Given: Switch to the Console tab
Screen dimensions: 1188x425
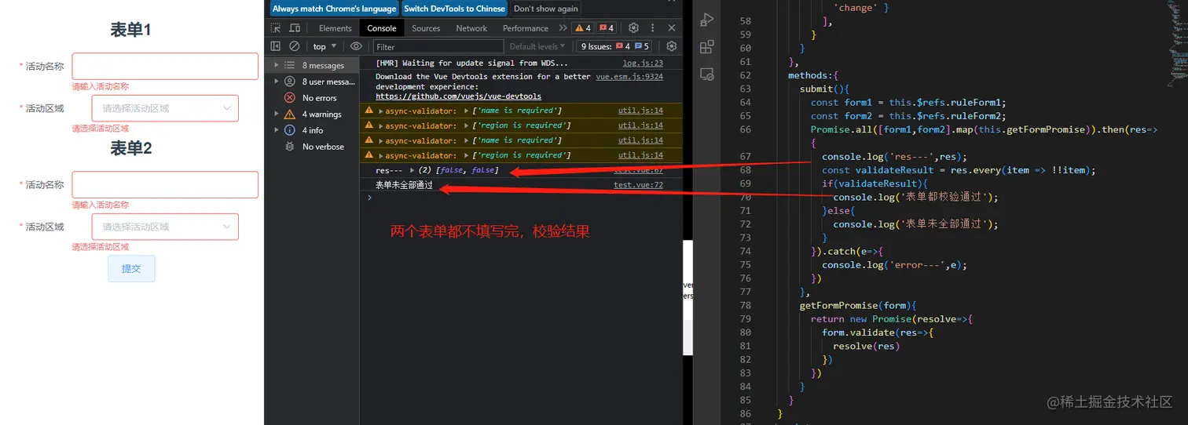Looking at the screenshot, I should (x=382, y=28).
